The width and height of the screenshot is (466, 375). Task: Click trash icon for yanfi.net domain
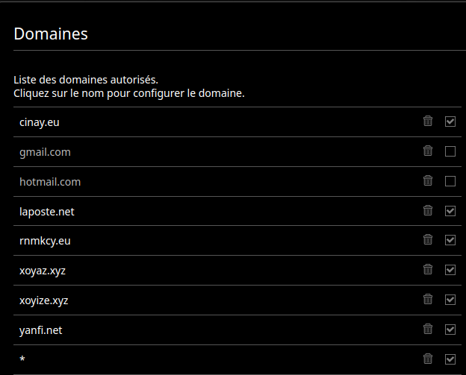coord(428,330)
